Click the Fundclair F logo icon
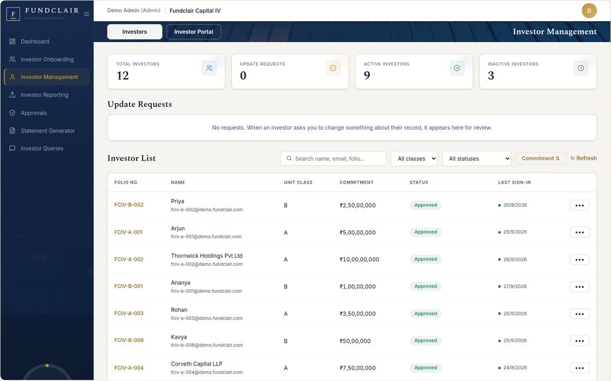This screenshot has width=611, height=381. click(13, 14)
